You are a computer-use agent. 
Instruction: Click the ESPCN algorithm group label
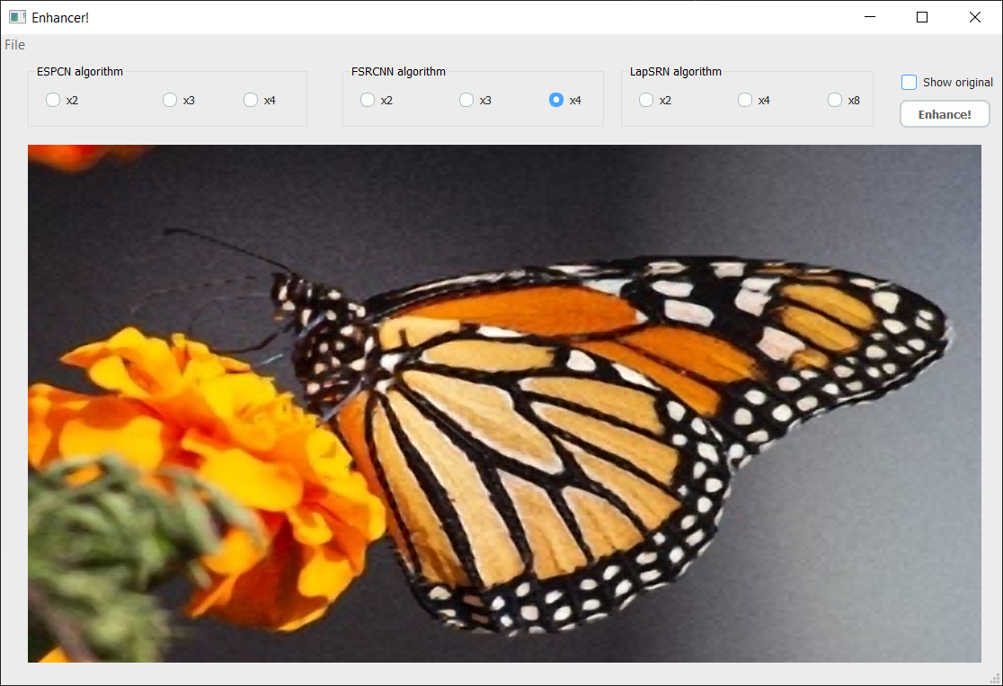(x=79, y=71)
